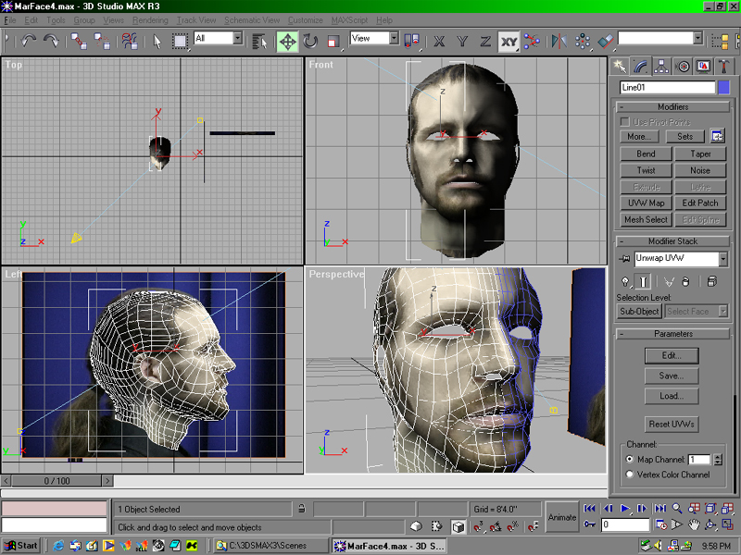The width and height of the screenshot is (741, 555).
Task: Open the named selection sets dropdown
Action: pos(697,38)
